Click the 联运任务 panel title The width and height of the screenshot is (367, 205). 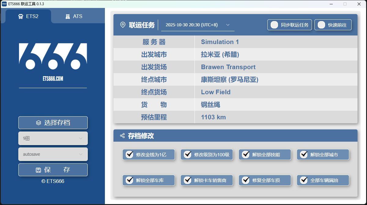tap(142, 25)
